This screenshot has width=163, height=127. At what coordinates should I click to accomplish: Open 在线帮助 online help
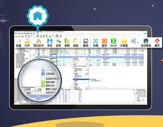146,43
